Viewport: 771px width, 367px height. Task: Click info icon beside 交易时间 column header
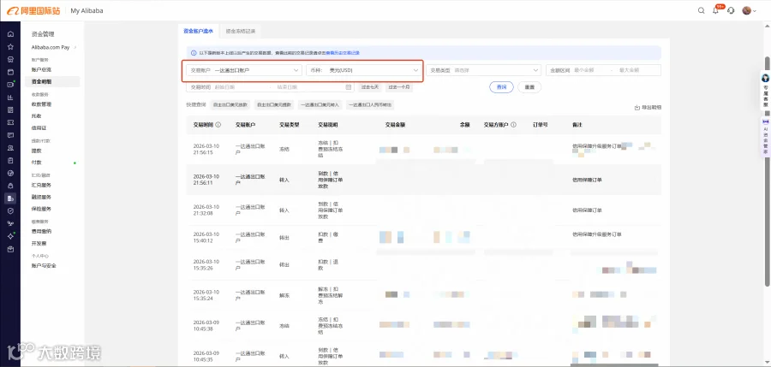218,125
